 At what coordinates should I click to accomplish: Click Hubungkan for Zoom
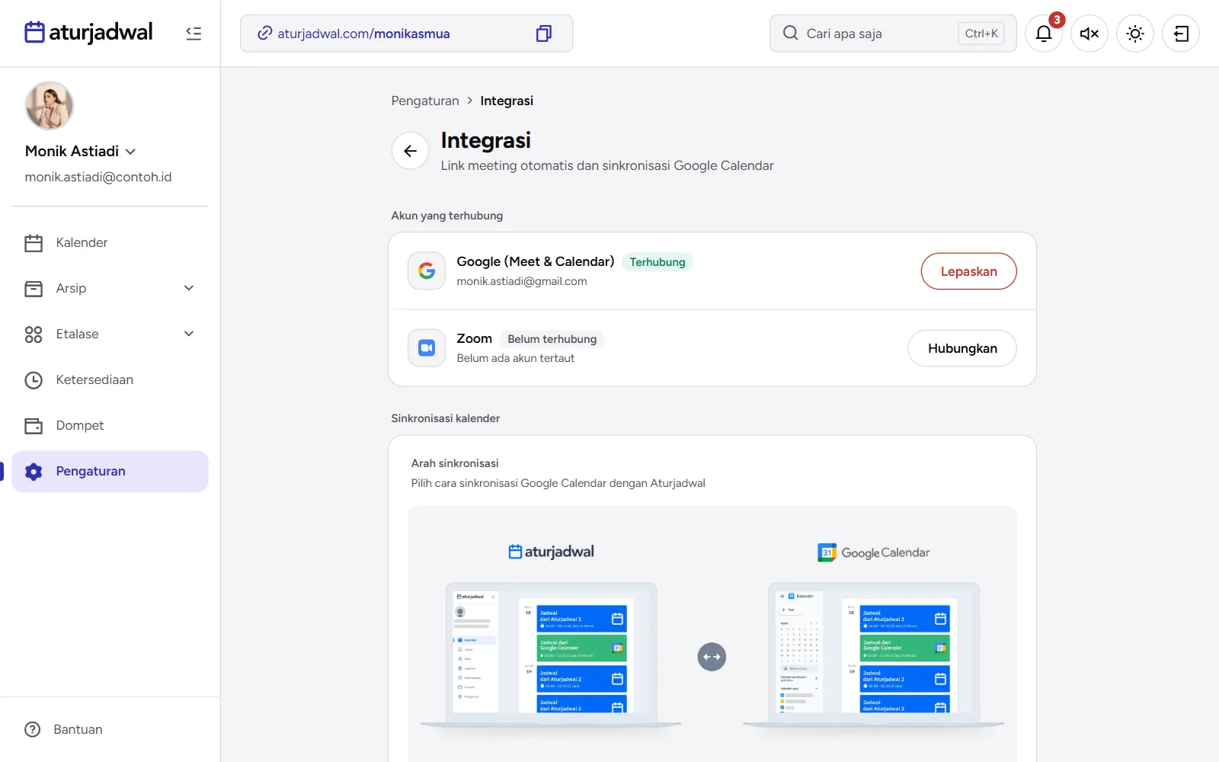point(962,348)
